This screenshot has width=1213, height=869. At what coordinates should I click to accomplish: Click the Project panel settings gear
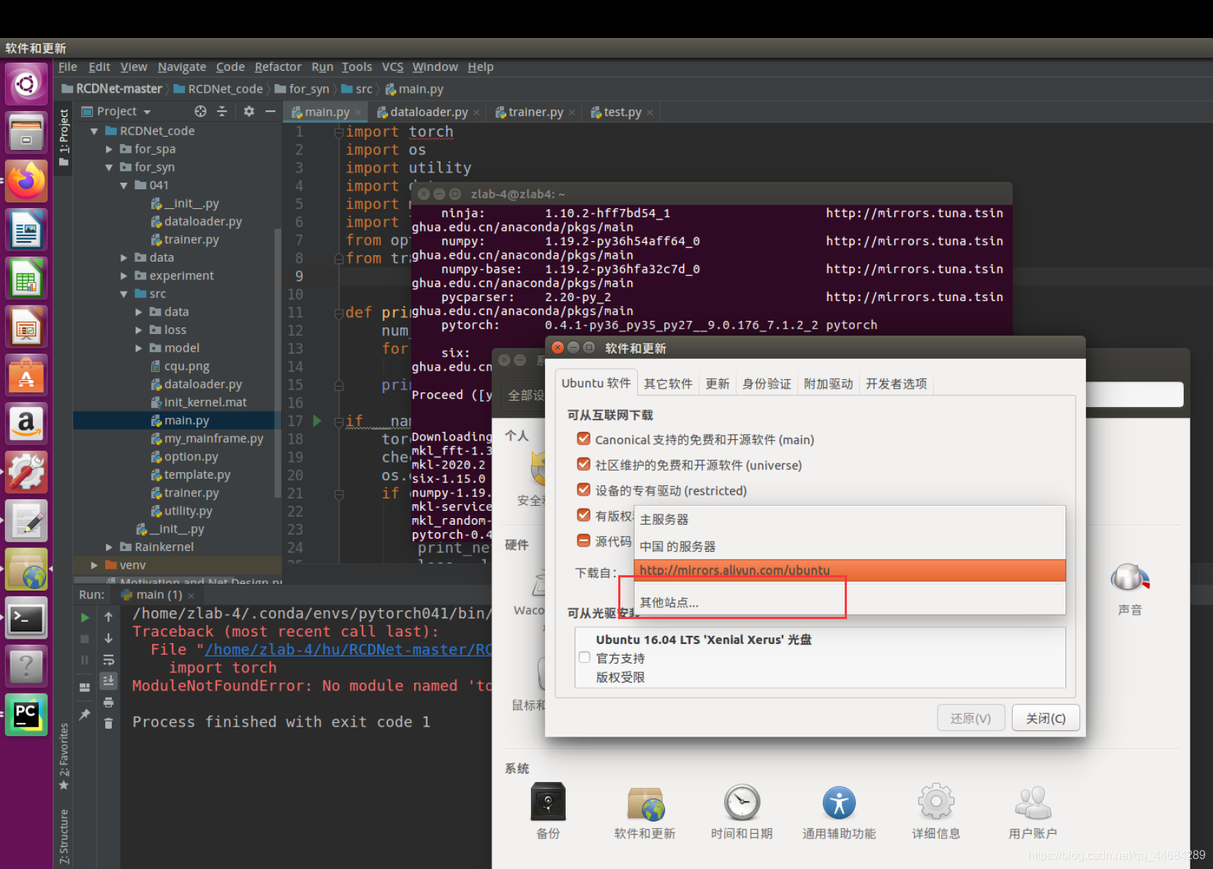point(249,111)
